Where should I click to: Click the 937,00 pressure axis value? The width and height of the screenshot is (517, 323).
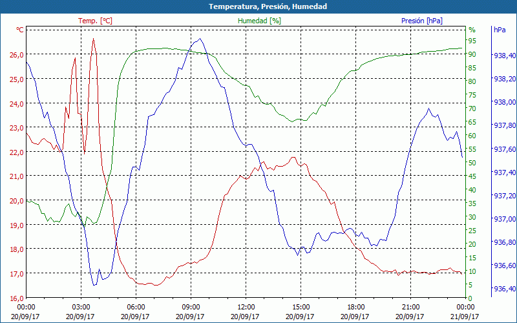pyautogui.click(x=505, y=219)
